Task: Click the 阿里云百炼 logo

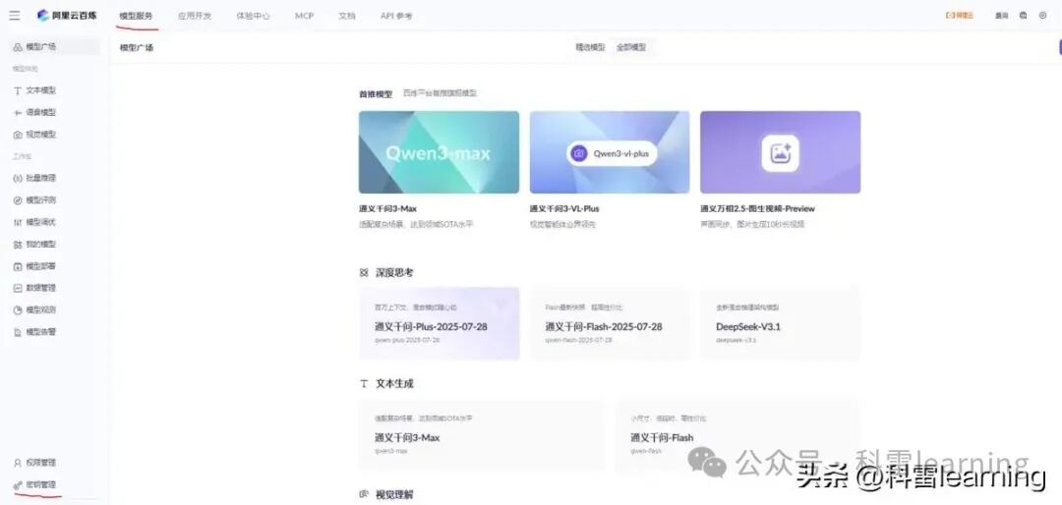Action: [67, 16]
